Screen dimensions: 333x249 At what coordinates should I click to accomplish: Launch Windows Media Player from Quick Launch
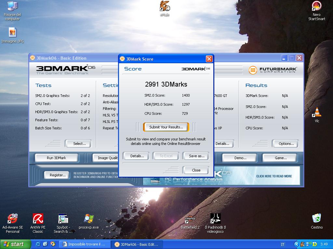[x=52, y=244]
